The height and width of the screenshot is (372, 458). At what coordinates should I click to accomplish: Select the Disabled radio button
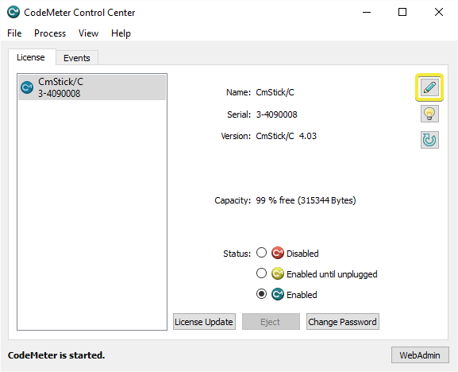261,253
